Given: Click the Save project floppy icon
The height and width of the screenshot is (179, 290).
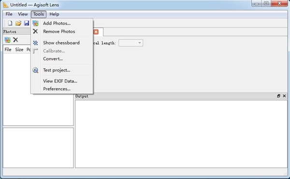Looking at the screenshot, I should (27, 23).
